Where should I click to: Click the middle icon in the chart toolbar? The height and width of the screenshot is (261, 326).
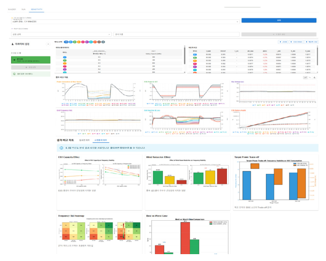[310, 77]
